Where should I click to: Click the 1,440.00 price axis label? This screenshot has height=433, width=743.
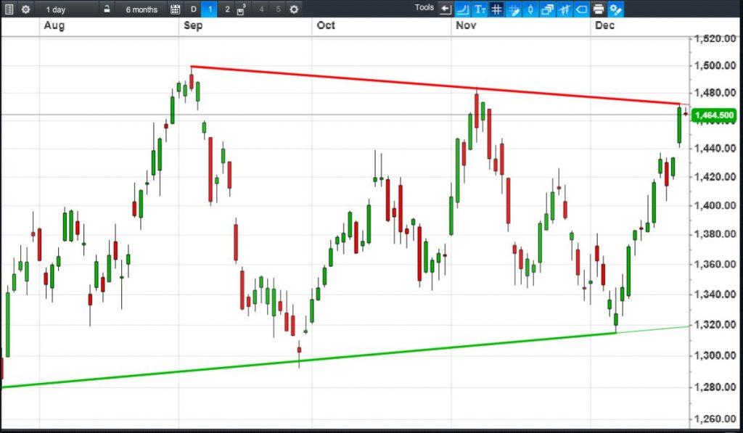pos(715,148)
